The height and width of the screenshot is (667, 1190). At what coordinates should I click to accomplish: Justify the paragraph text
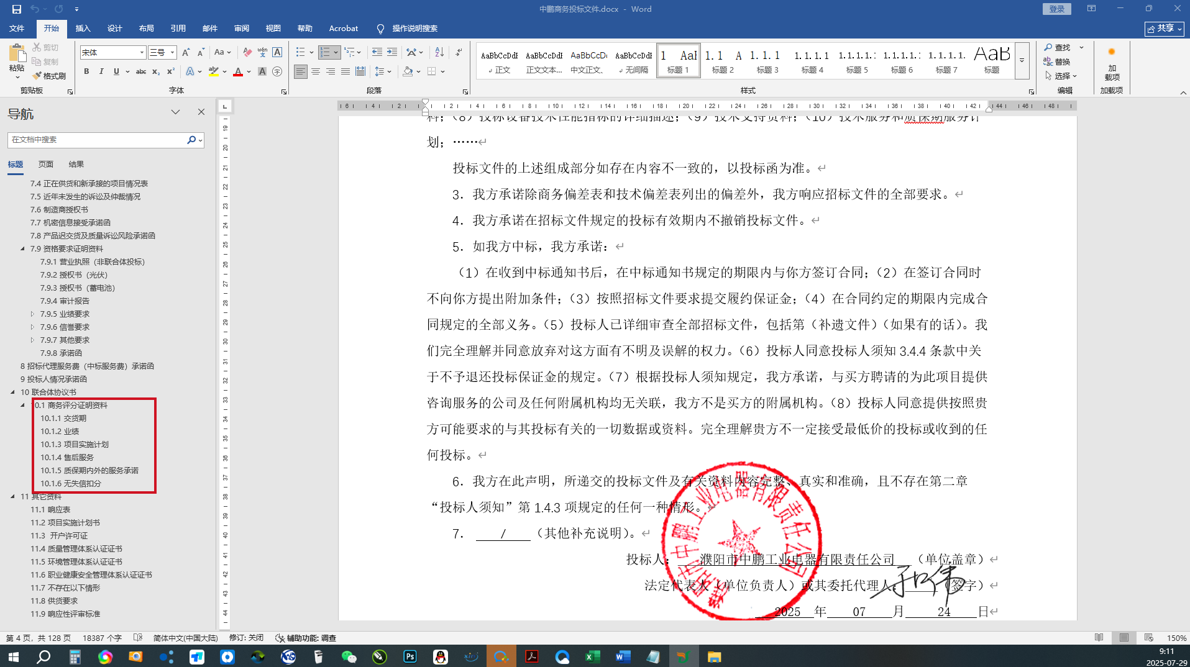click(x=346, y=71)
